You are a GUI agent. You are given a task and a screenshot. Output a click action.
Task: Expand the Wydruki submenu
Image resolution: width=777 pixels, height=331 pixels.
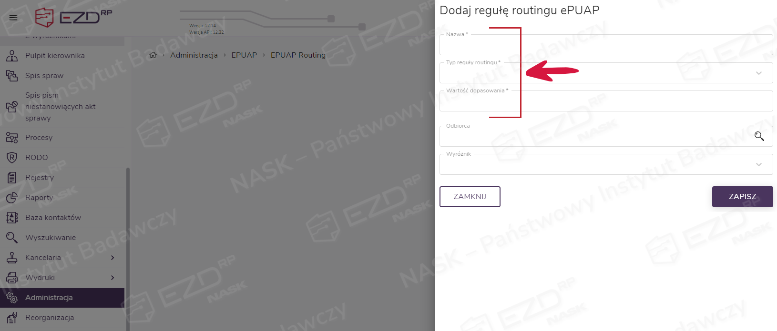click(x=112, y=278)
